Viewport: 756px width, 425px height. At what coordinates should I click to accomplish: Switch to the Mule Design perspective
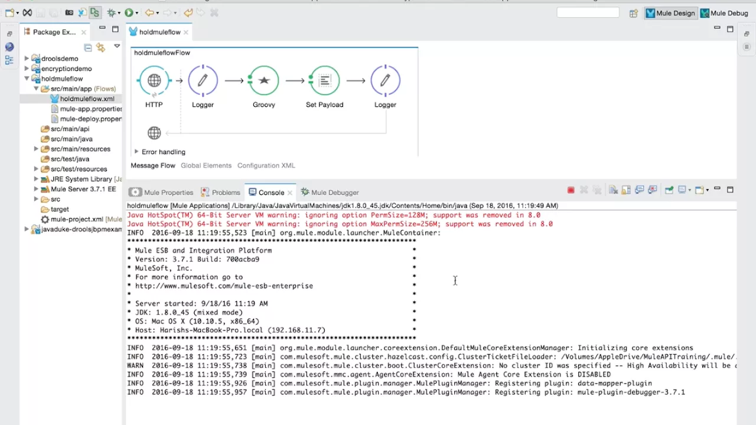[x=670, y=13]
